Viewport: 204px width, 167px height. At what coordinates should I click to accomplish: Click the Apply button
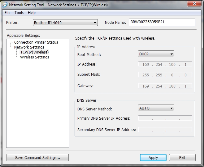pyautogui.click(x=153, y=158)
